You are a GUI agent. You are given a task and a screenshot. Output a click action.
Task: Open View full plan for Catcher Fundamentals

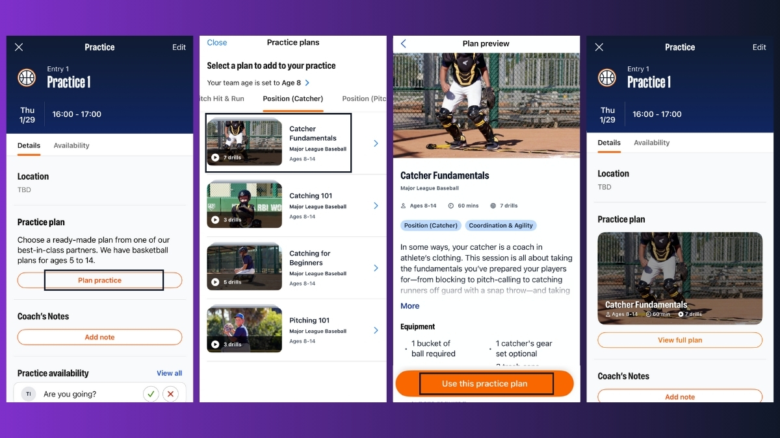(679, 339)
